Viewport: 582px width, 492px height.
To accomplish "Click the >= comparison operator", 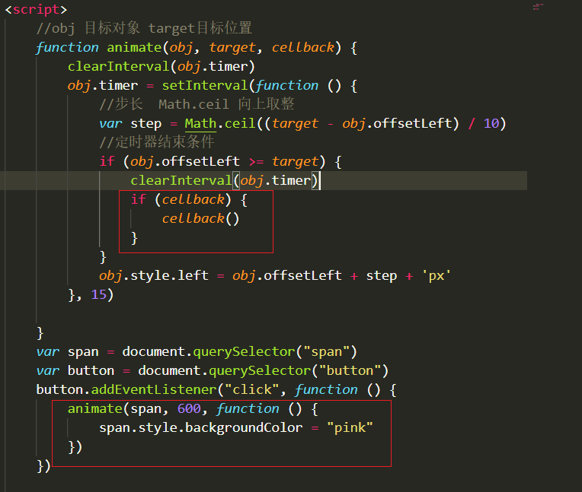I will click(x=257, y=161).
